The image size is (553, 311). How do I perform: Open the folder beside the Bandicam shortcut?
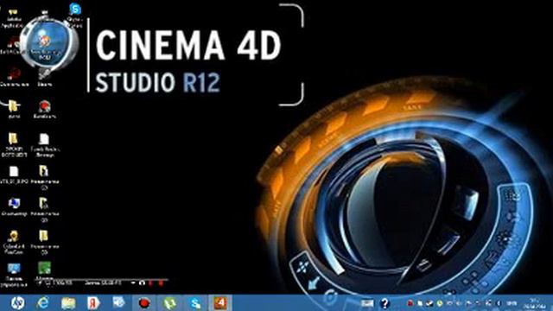click(14, 105)
